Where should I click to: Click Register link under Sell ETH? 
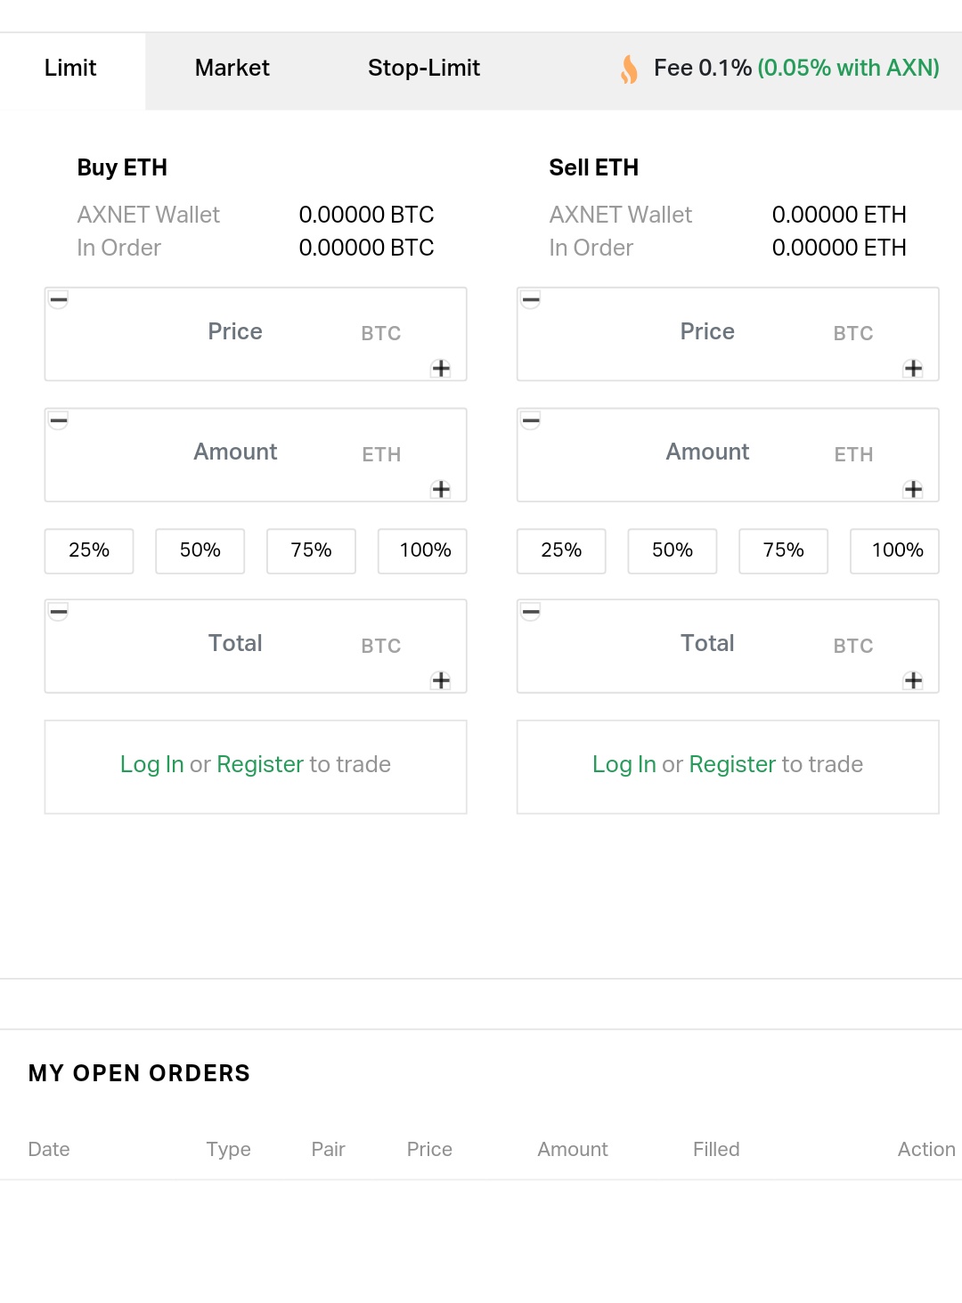click(732, 764)
